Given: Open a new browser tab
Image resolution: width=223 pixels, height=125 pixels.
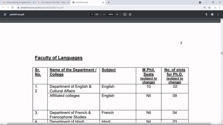Looking at the screenshot, I should click(x=108, y=2).
